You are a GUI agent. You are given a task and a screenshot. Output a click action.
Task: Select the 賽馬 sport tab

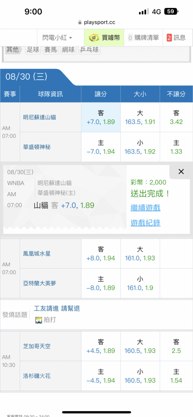[x=51, y=50]
